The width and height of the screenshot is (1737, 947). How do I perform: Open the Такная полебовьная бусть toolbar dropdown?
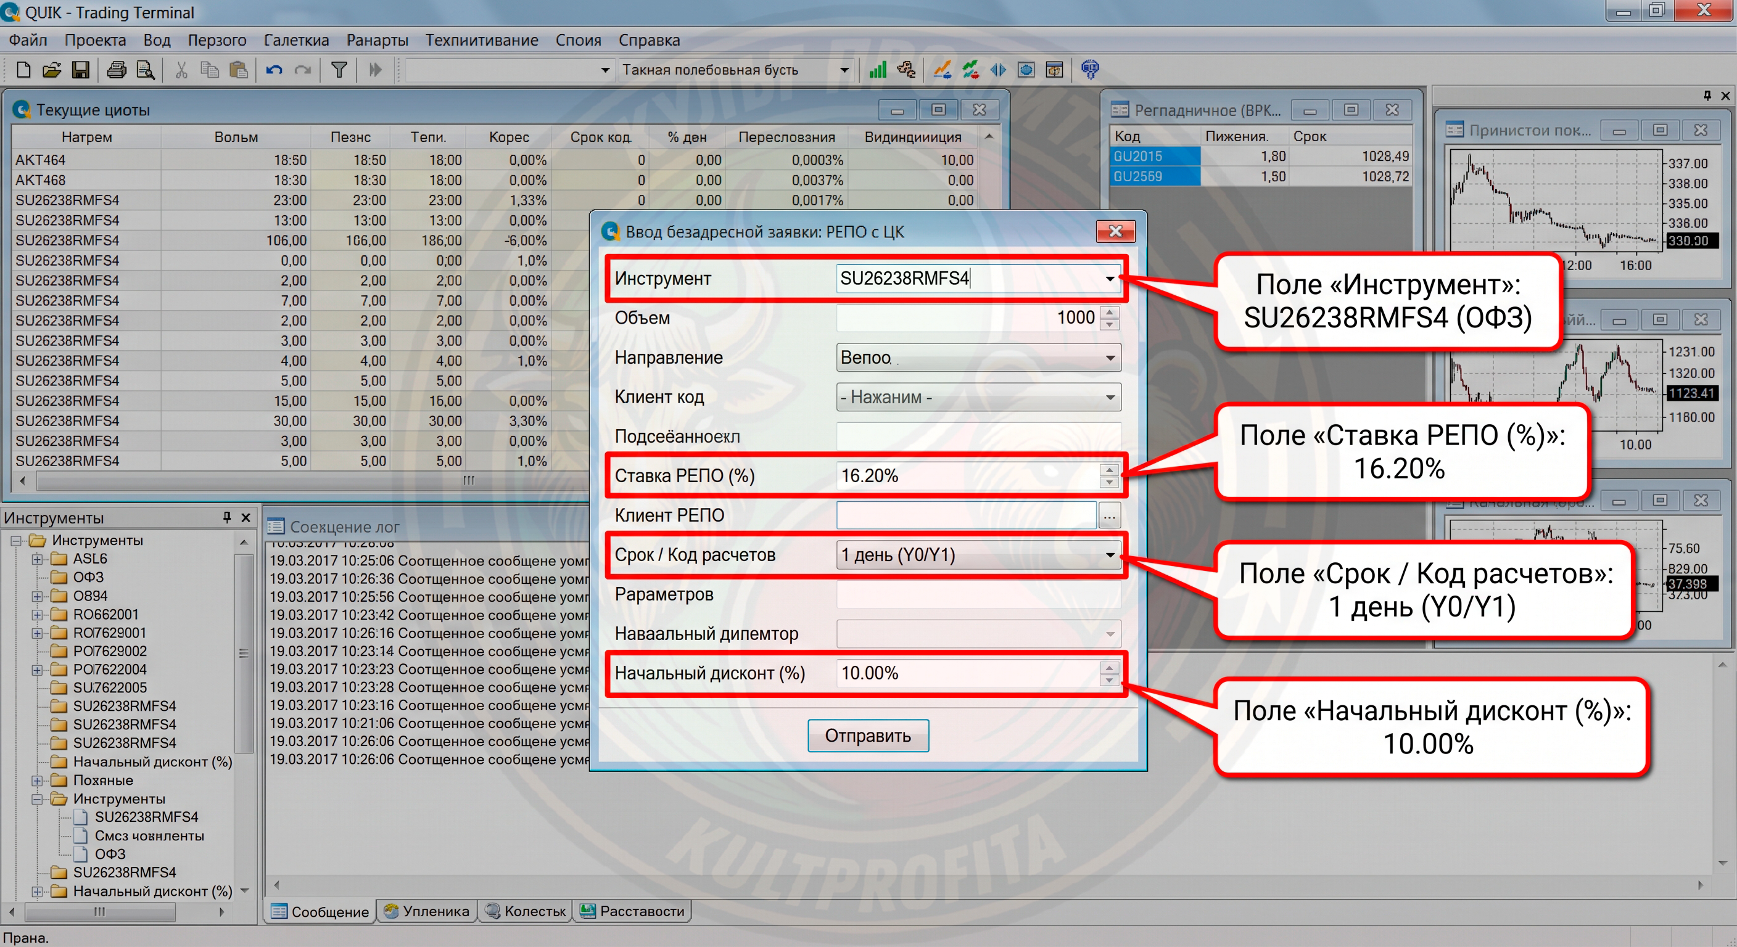point(844,70)
